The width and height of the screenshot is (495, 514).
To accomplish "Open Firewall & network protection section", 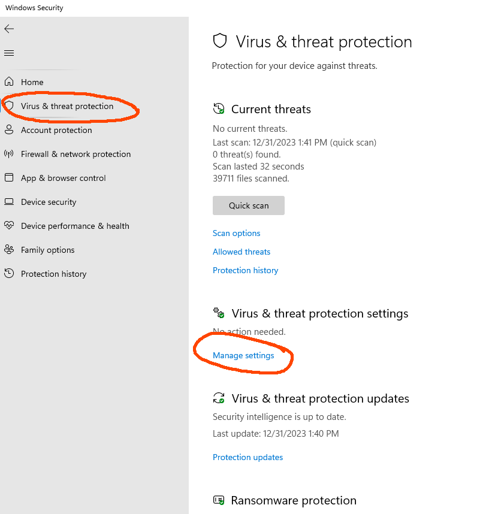I will [x=76, y=154].
